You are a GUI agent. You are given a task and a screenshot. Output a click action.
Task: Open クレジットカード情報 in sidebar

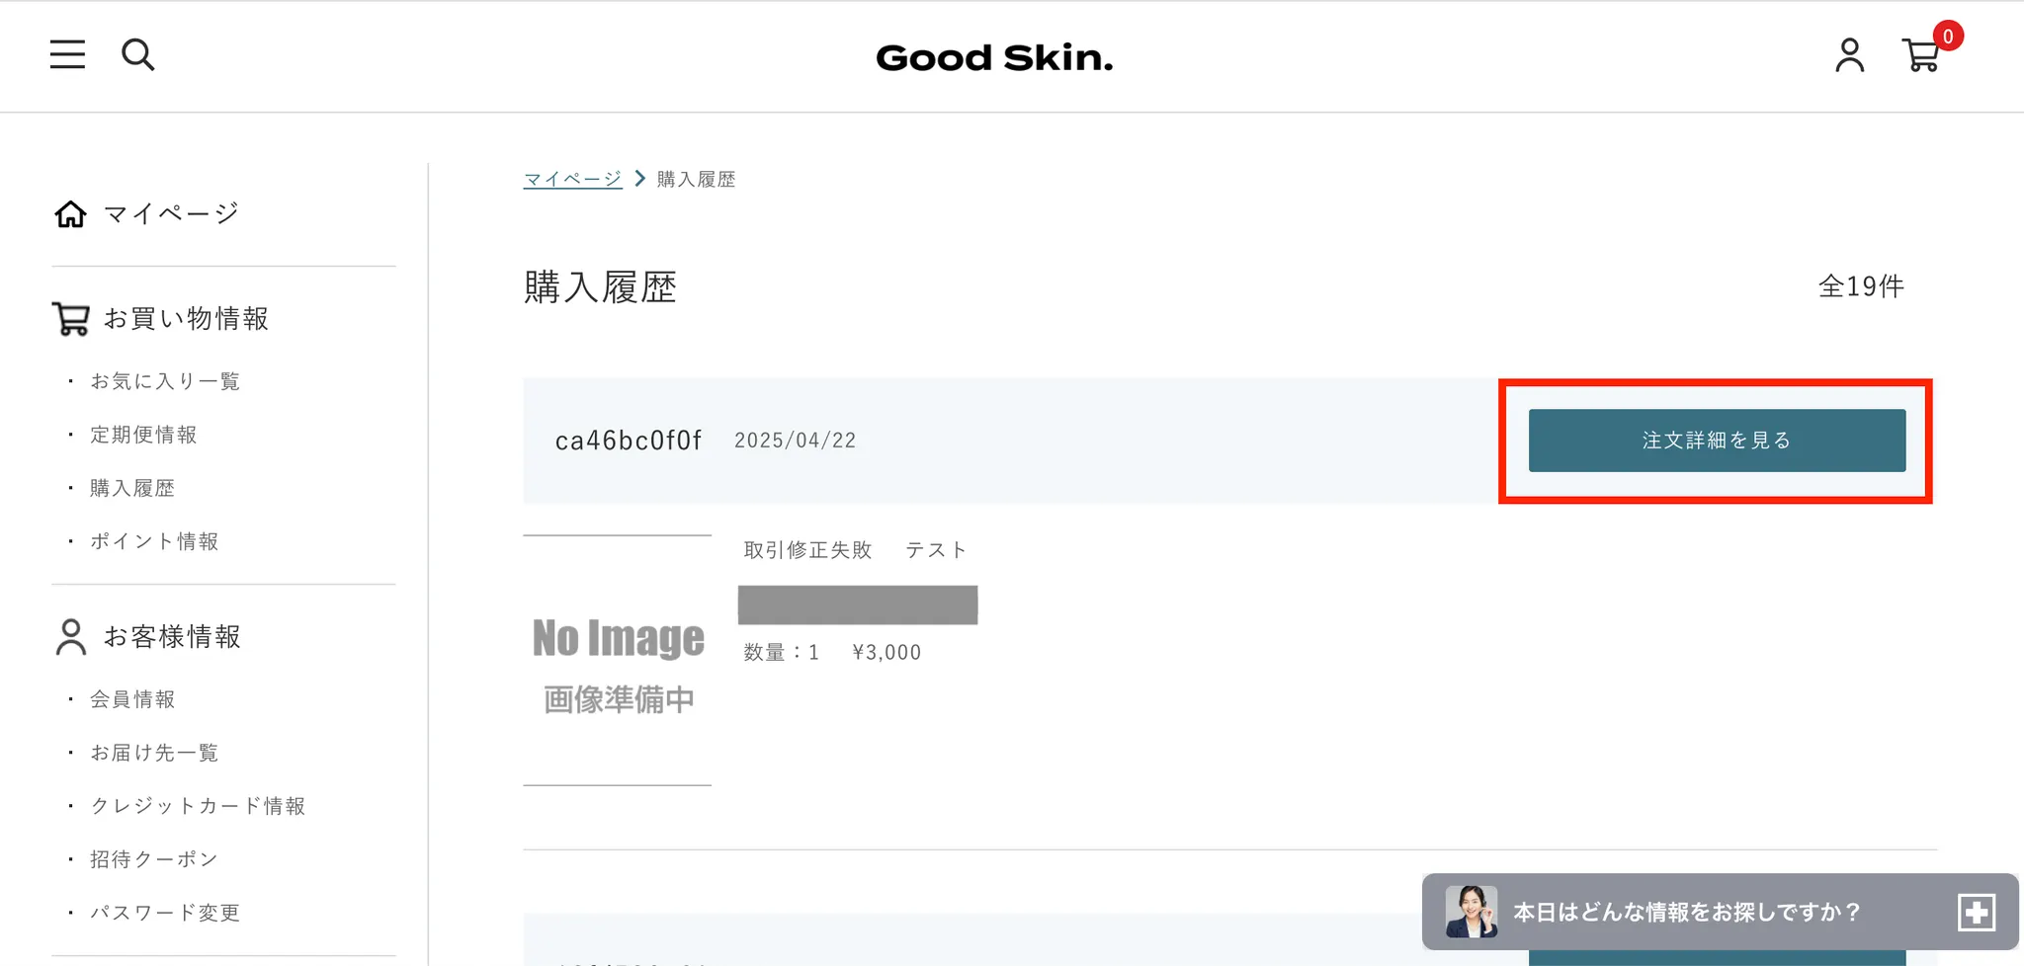pyautogui.click(x=198, y=806)
